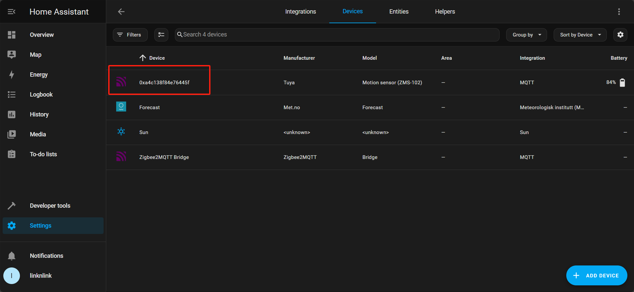Expand the Group by dropdown
This screenshot has width=634, height=292.
(x=526, y=35)
